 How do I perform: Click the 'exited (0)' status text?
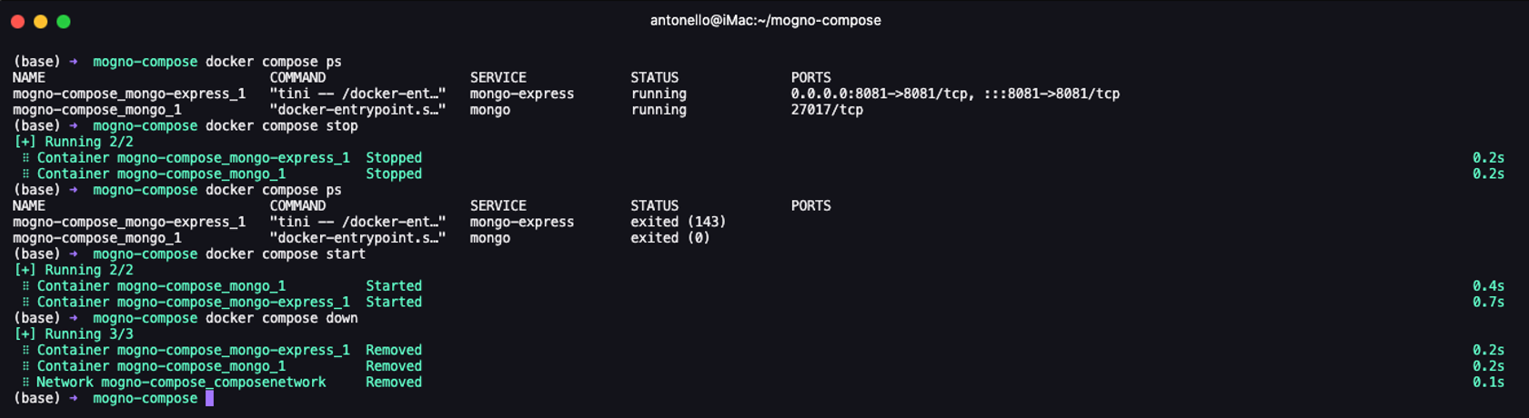pyautogui.click(x=669, y=238)
